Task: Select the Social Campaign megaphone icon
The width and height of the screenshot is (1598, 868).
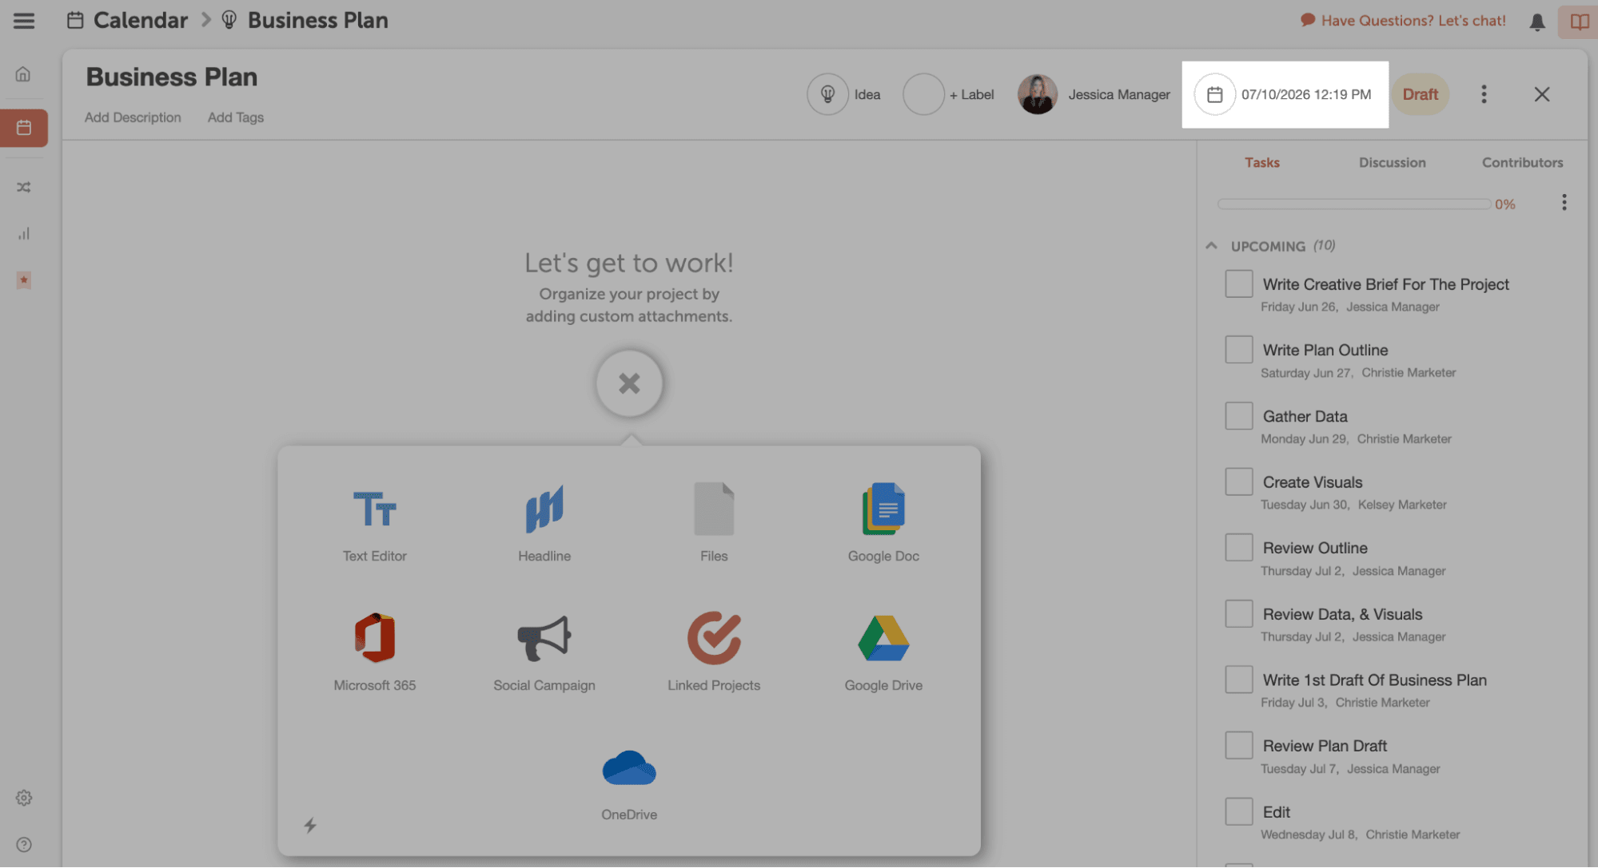Action: [544, 639]
